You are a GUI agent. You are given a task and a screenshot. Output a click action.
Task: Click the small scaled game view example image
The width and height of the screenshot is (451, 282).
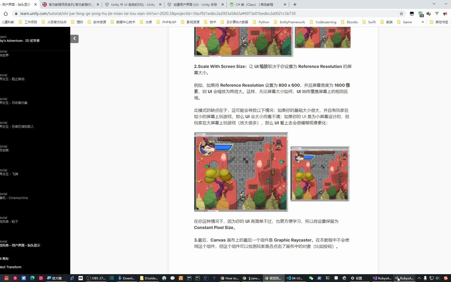320,174
